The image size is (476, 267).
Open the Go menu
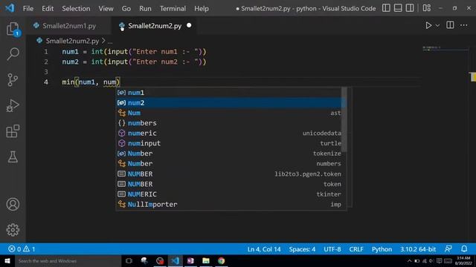point(126,8)
